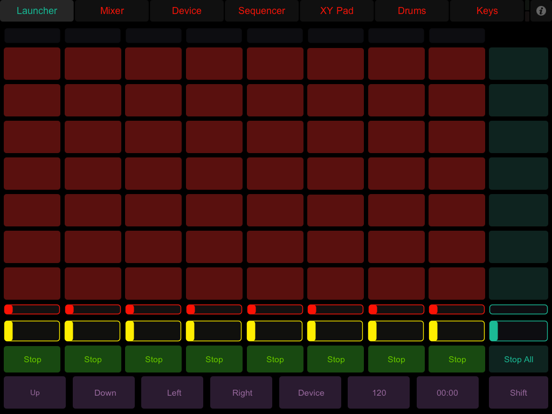Tap the tempo display showing 120

pyautogui.click(x=378, y=392)
